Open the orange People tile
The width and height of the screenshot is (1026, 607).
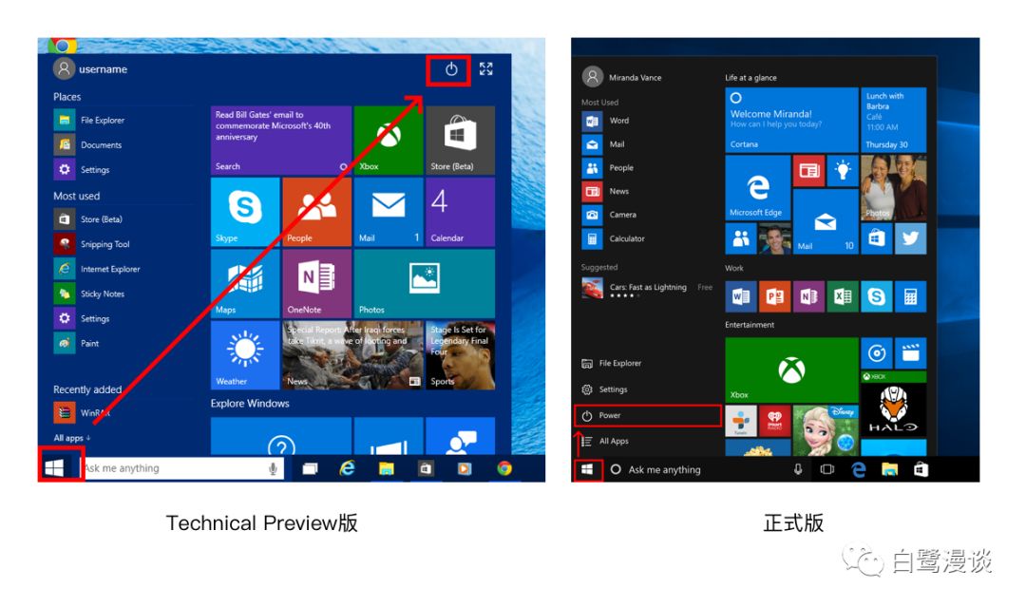[316, 212]
